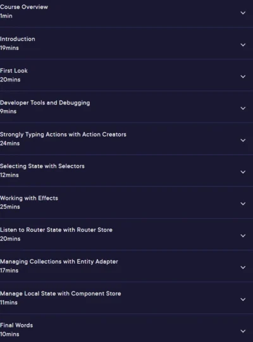Select Listen to Router State with Router Store
The image size is (253, 342).
click(56, 230)
